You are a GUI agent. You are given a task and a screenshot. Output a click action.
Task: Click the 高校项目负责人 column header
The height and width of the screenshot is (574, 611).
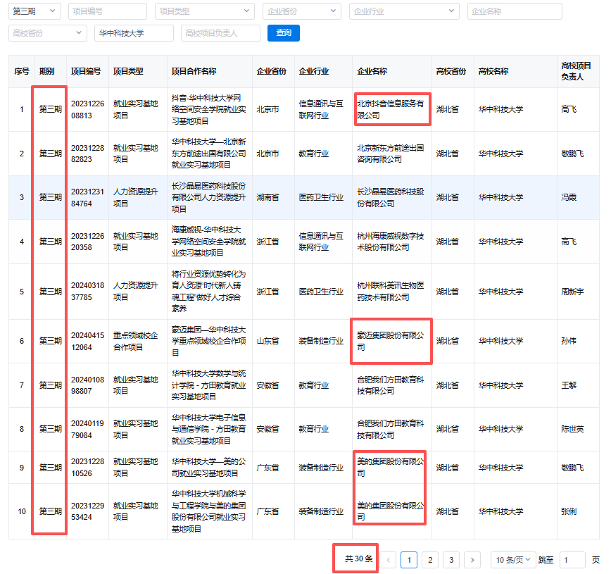coord(578,71)
